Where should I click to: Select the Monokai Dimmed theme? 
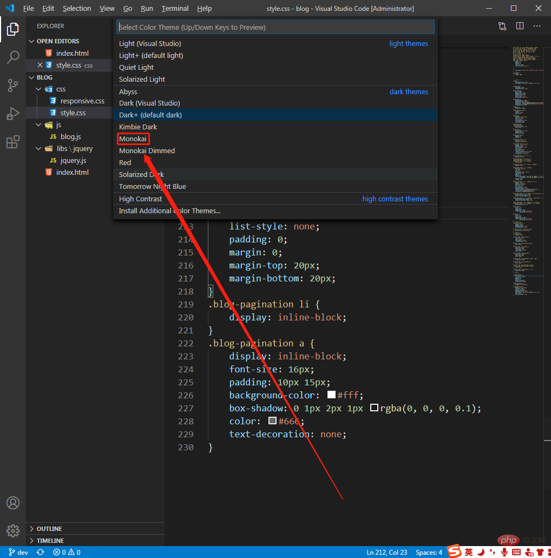pyautogui.click(x=275, y=151)
